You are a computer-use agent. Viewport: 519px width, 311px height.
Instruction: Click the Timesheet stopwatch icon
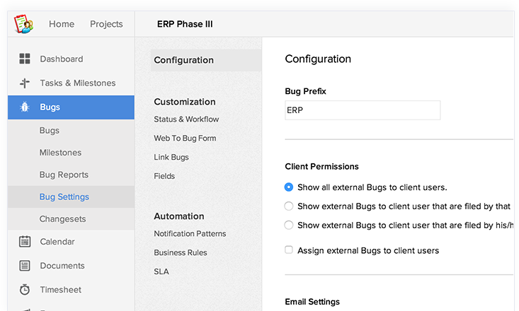pos(25,290)
